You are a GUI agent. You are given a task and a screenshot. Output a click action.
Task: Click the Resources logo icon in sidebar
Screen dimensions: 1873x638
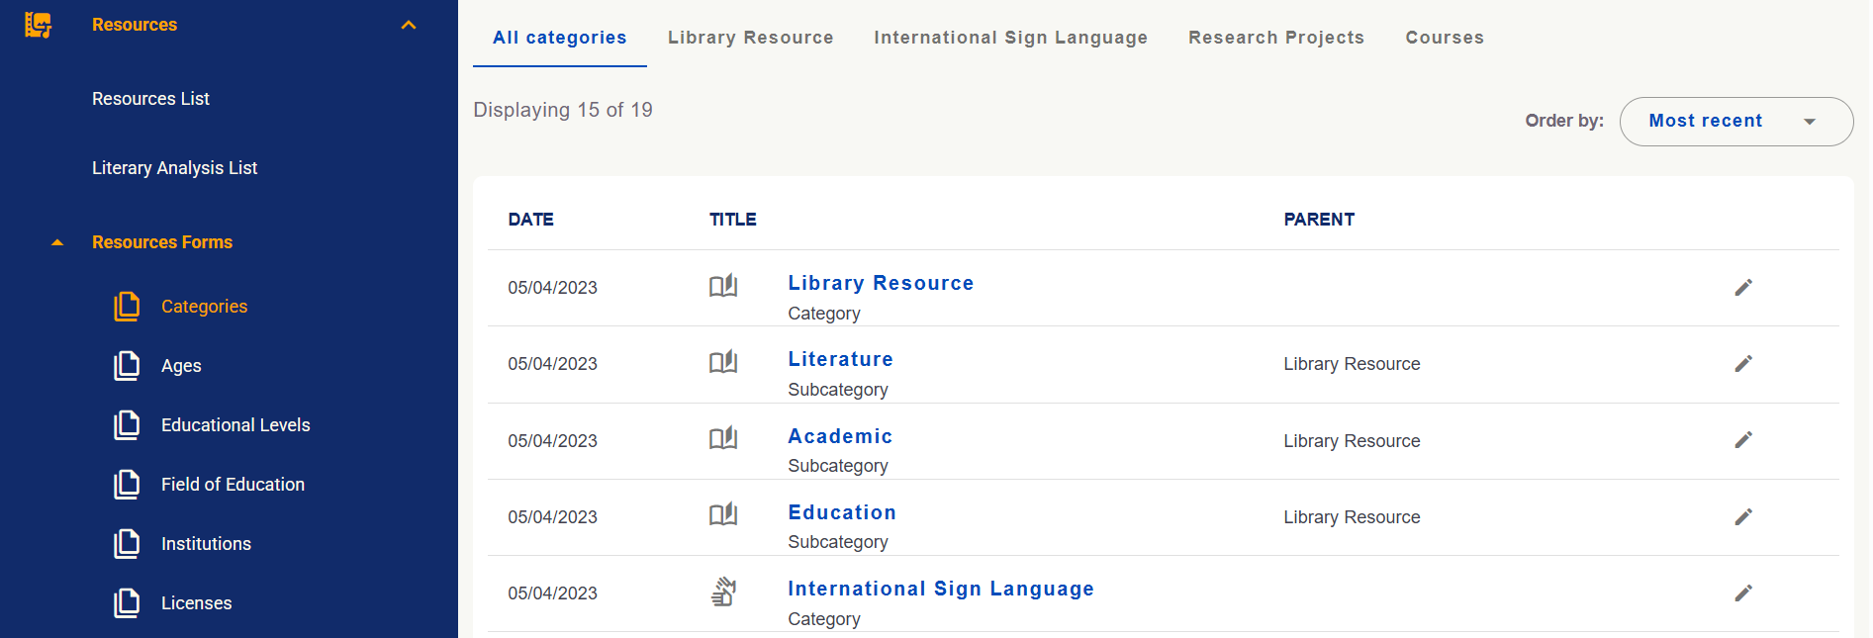pos(38,25)
